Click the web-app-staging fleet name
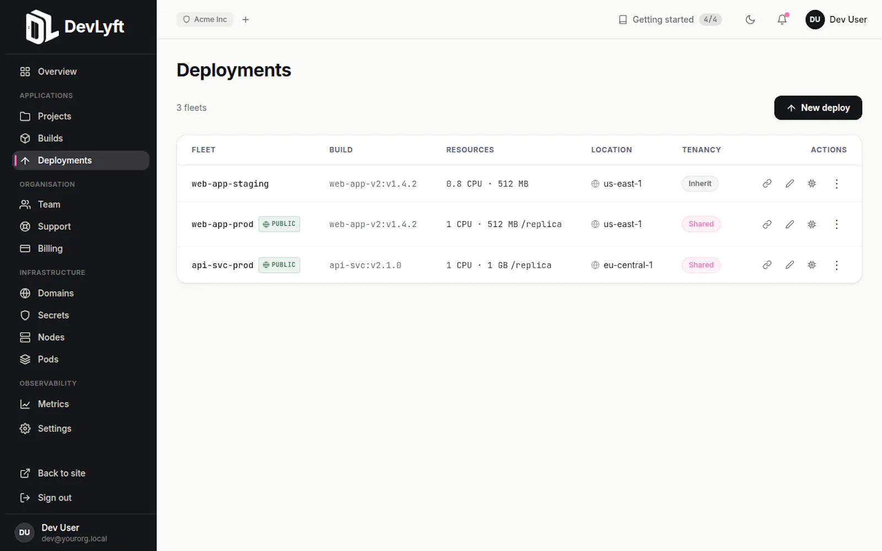 pyautogui.click(x=230, y=183)
